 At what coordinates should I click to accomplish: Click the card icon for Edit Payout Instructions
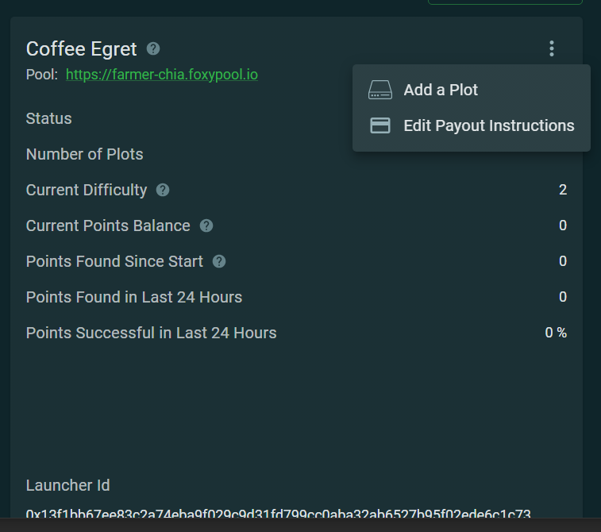click(x=380, y=125)
